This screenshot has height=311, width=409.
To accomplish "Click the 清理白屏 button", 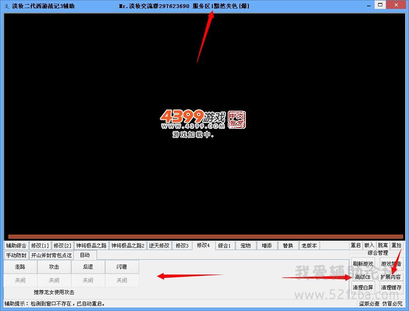I will 363,288.
